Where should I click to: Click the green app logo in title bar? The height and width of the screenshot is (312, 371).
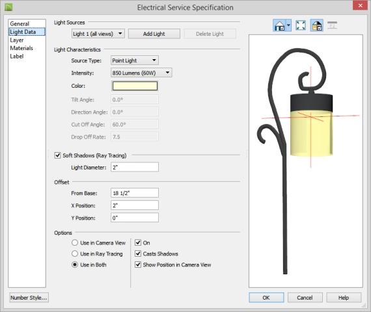[x=8, y=7]
